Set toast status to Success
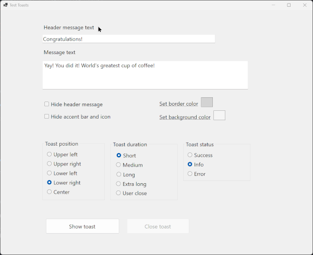 click(190, 155)
